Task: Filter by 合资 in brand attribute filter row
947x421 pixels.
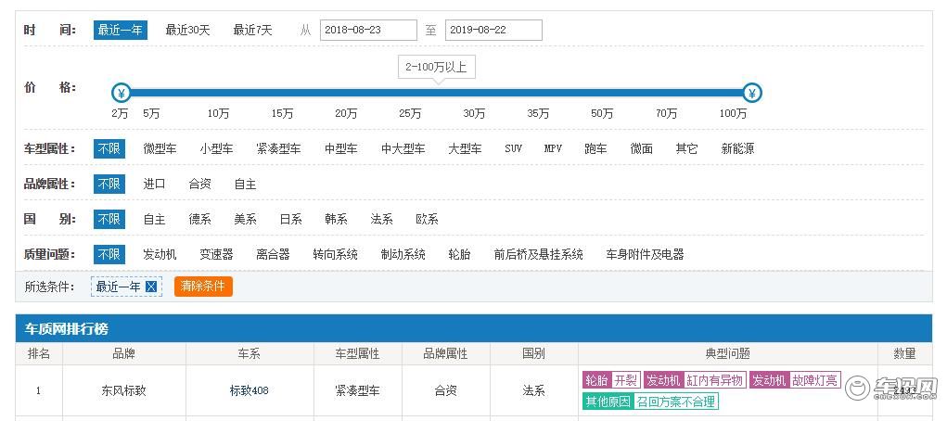Action: point(200,184)
